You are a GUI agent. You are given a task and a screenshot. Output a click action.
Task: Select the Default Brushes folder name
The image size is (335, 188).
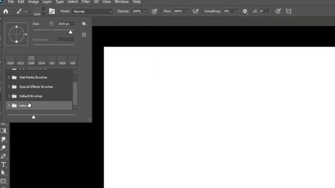31,96
